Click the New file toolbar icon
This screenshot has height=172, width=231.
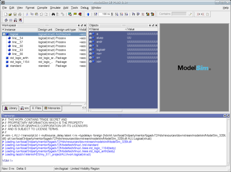(x=6, y=14)
